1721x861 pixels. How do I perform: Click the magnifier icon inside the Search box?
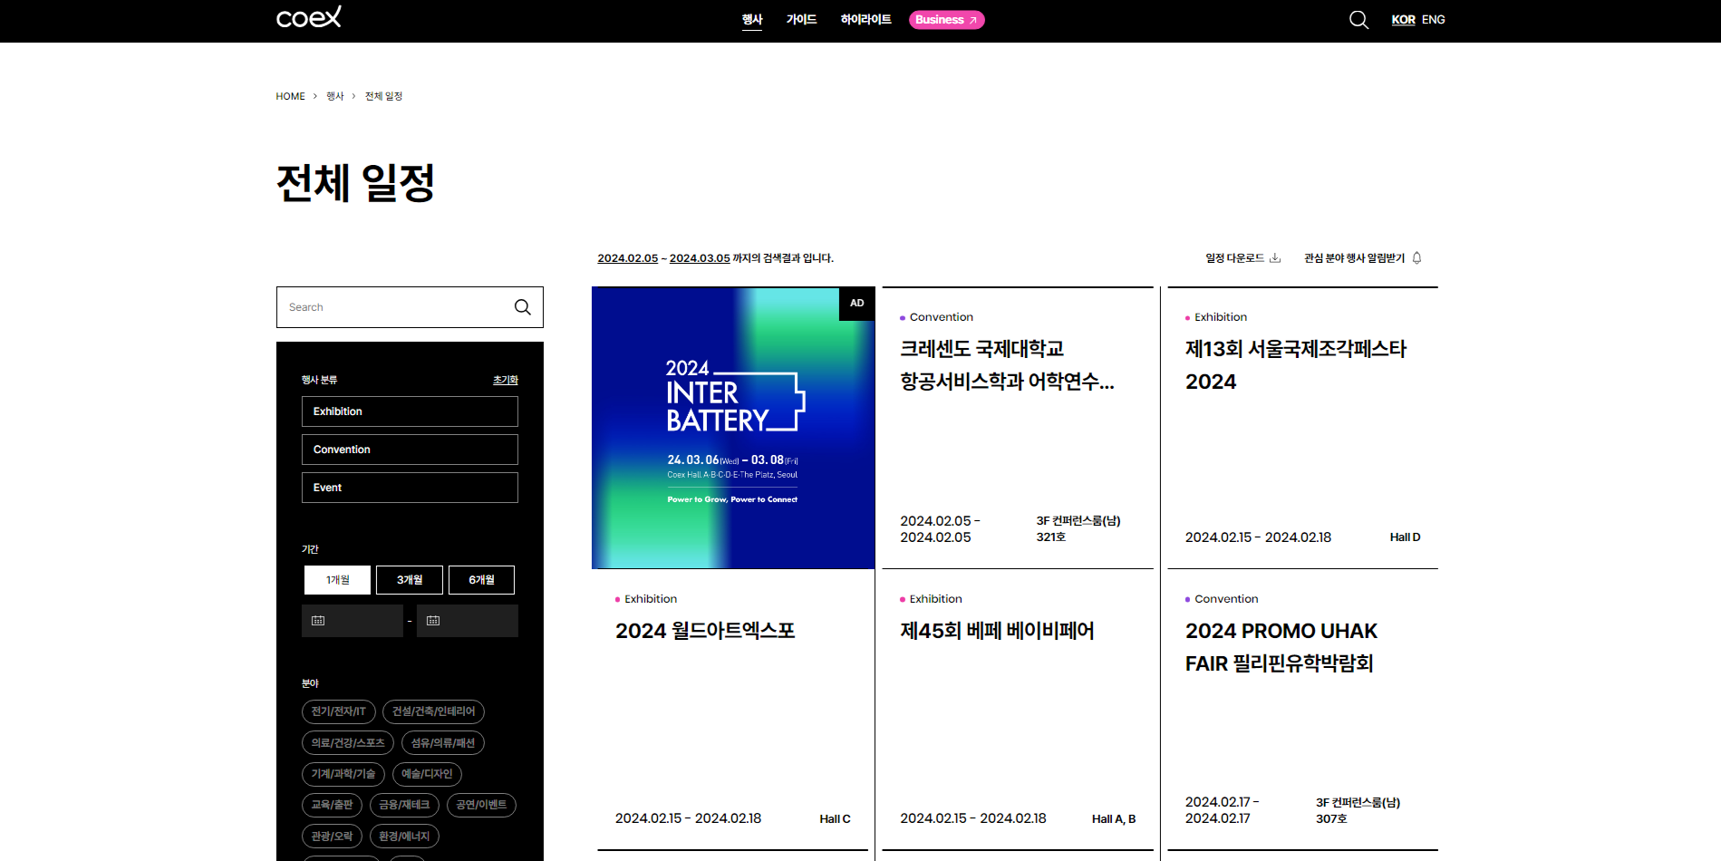click(523, 307)
